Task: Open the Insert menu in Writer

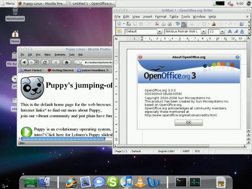Action: (x=147, y=17)
